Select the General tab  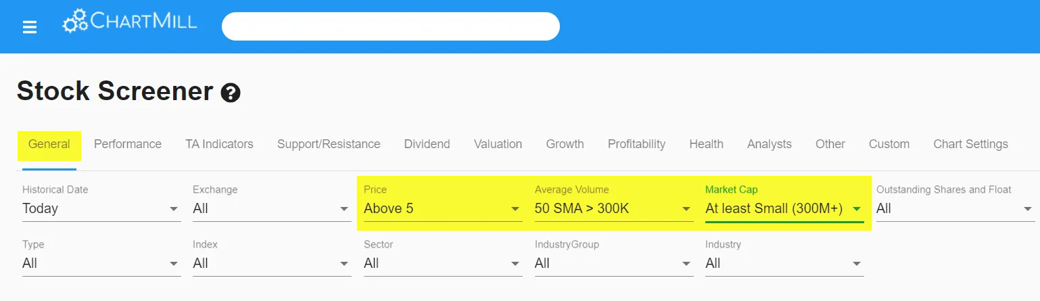pos(49,144)
